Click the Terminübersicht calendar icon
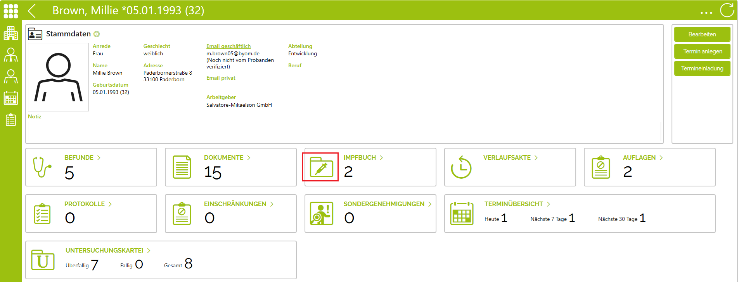This screenshot has height=282, width=739. (462, 214)
